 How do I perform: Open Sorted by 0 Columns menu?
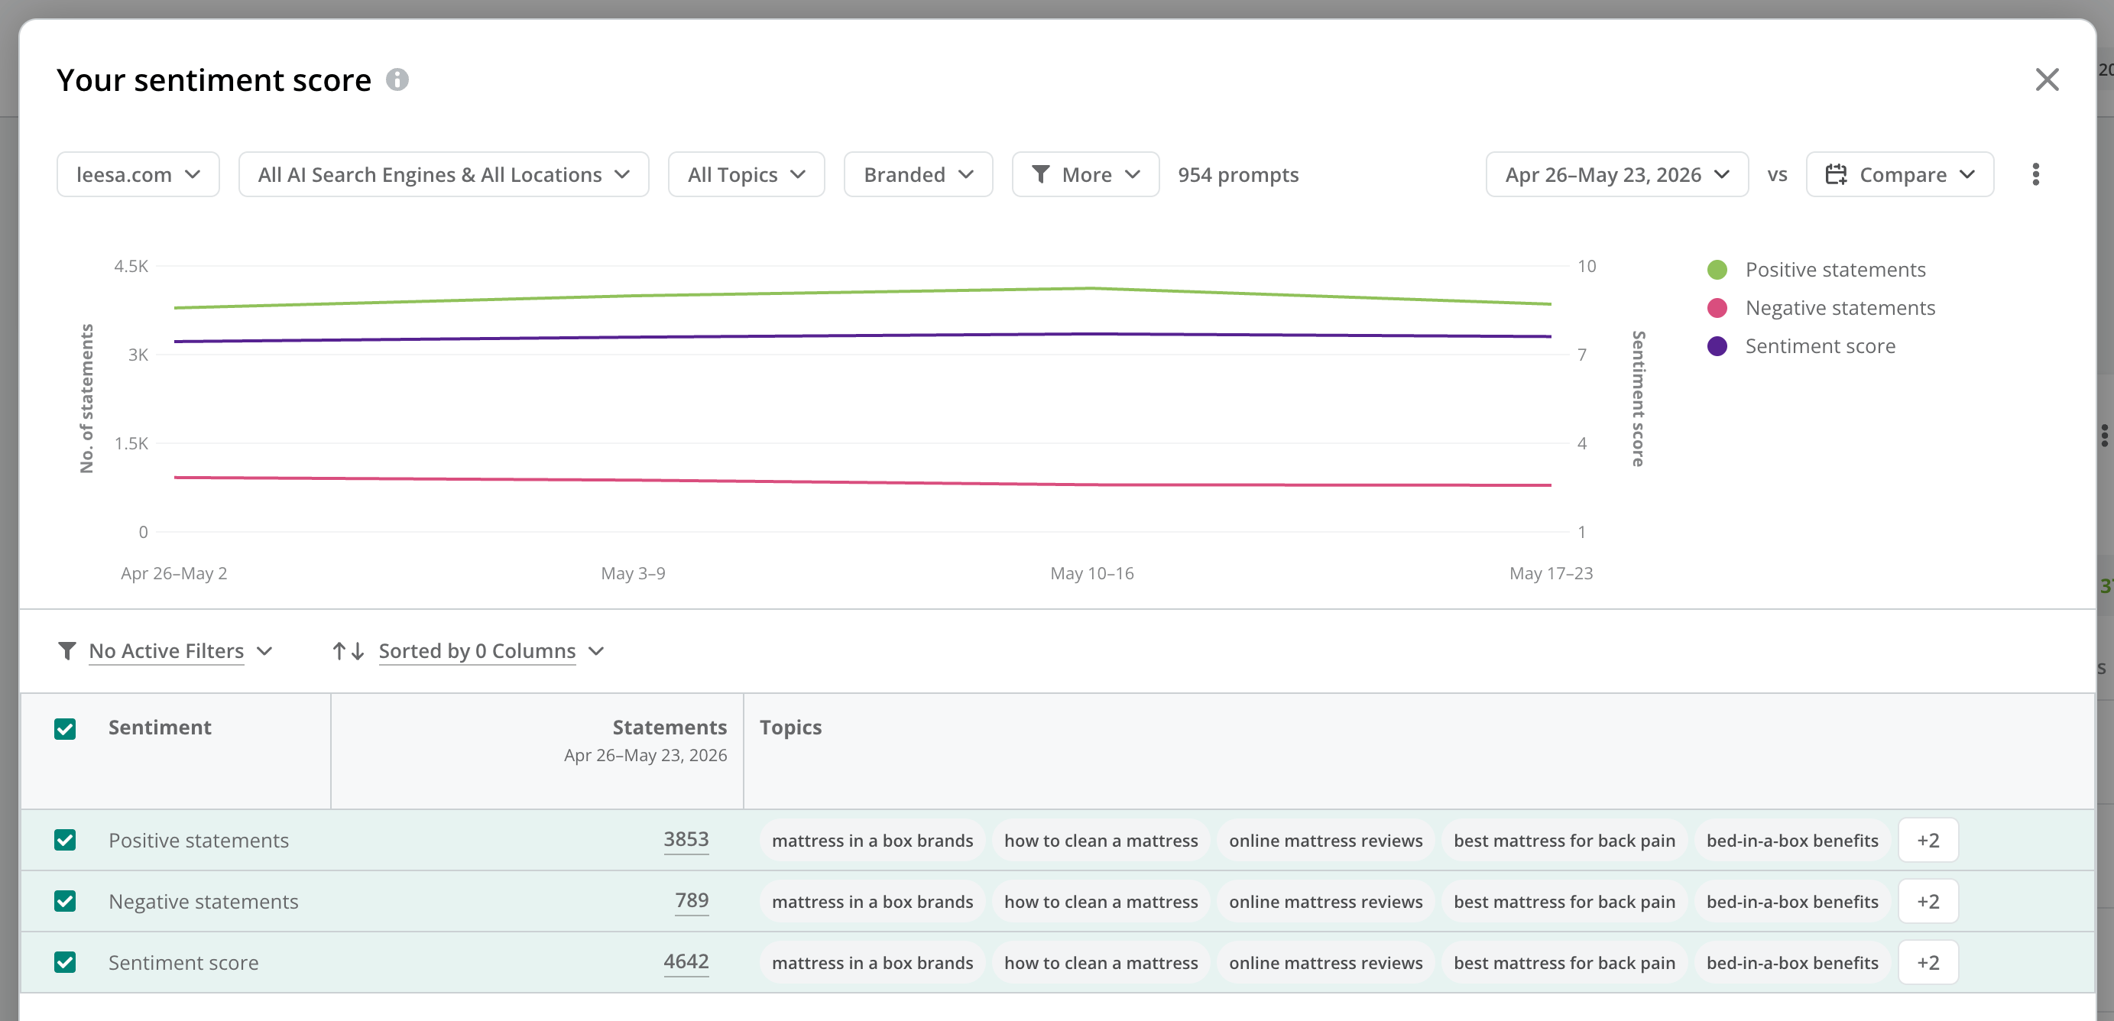491,651
